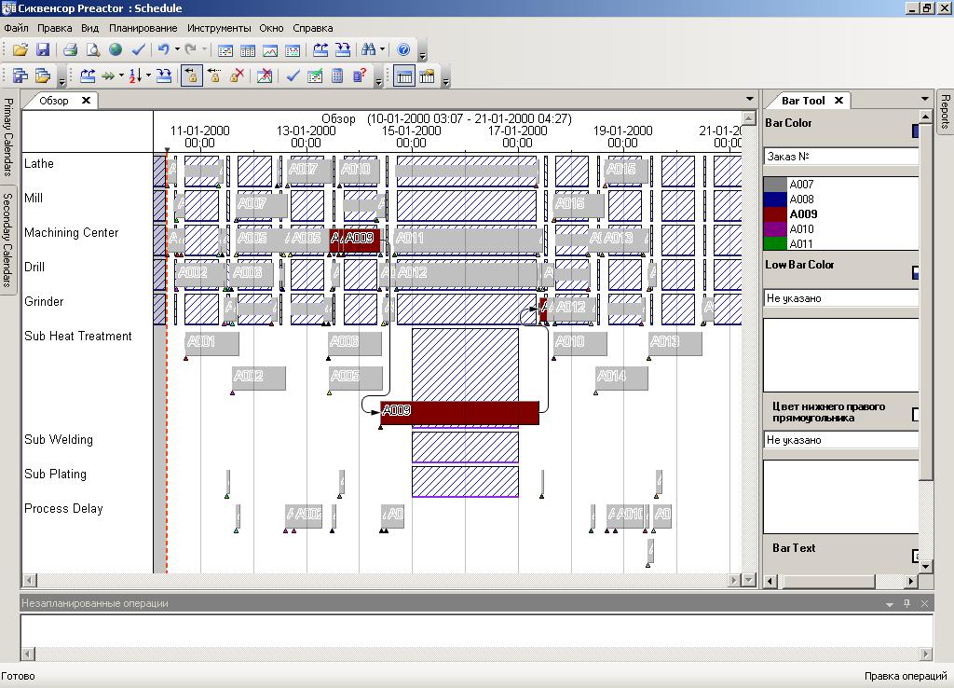Open the Secondary Calendars side tab

(8, 240)
